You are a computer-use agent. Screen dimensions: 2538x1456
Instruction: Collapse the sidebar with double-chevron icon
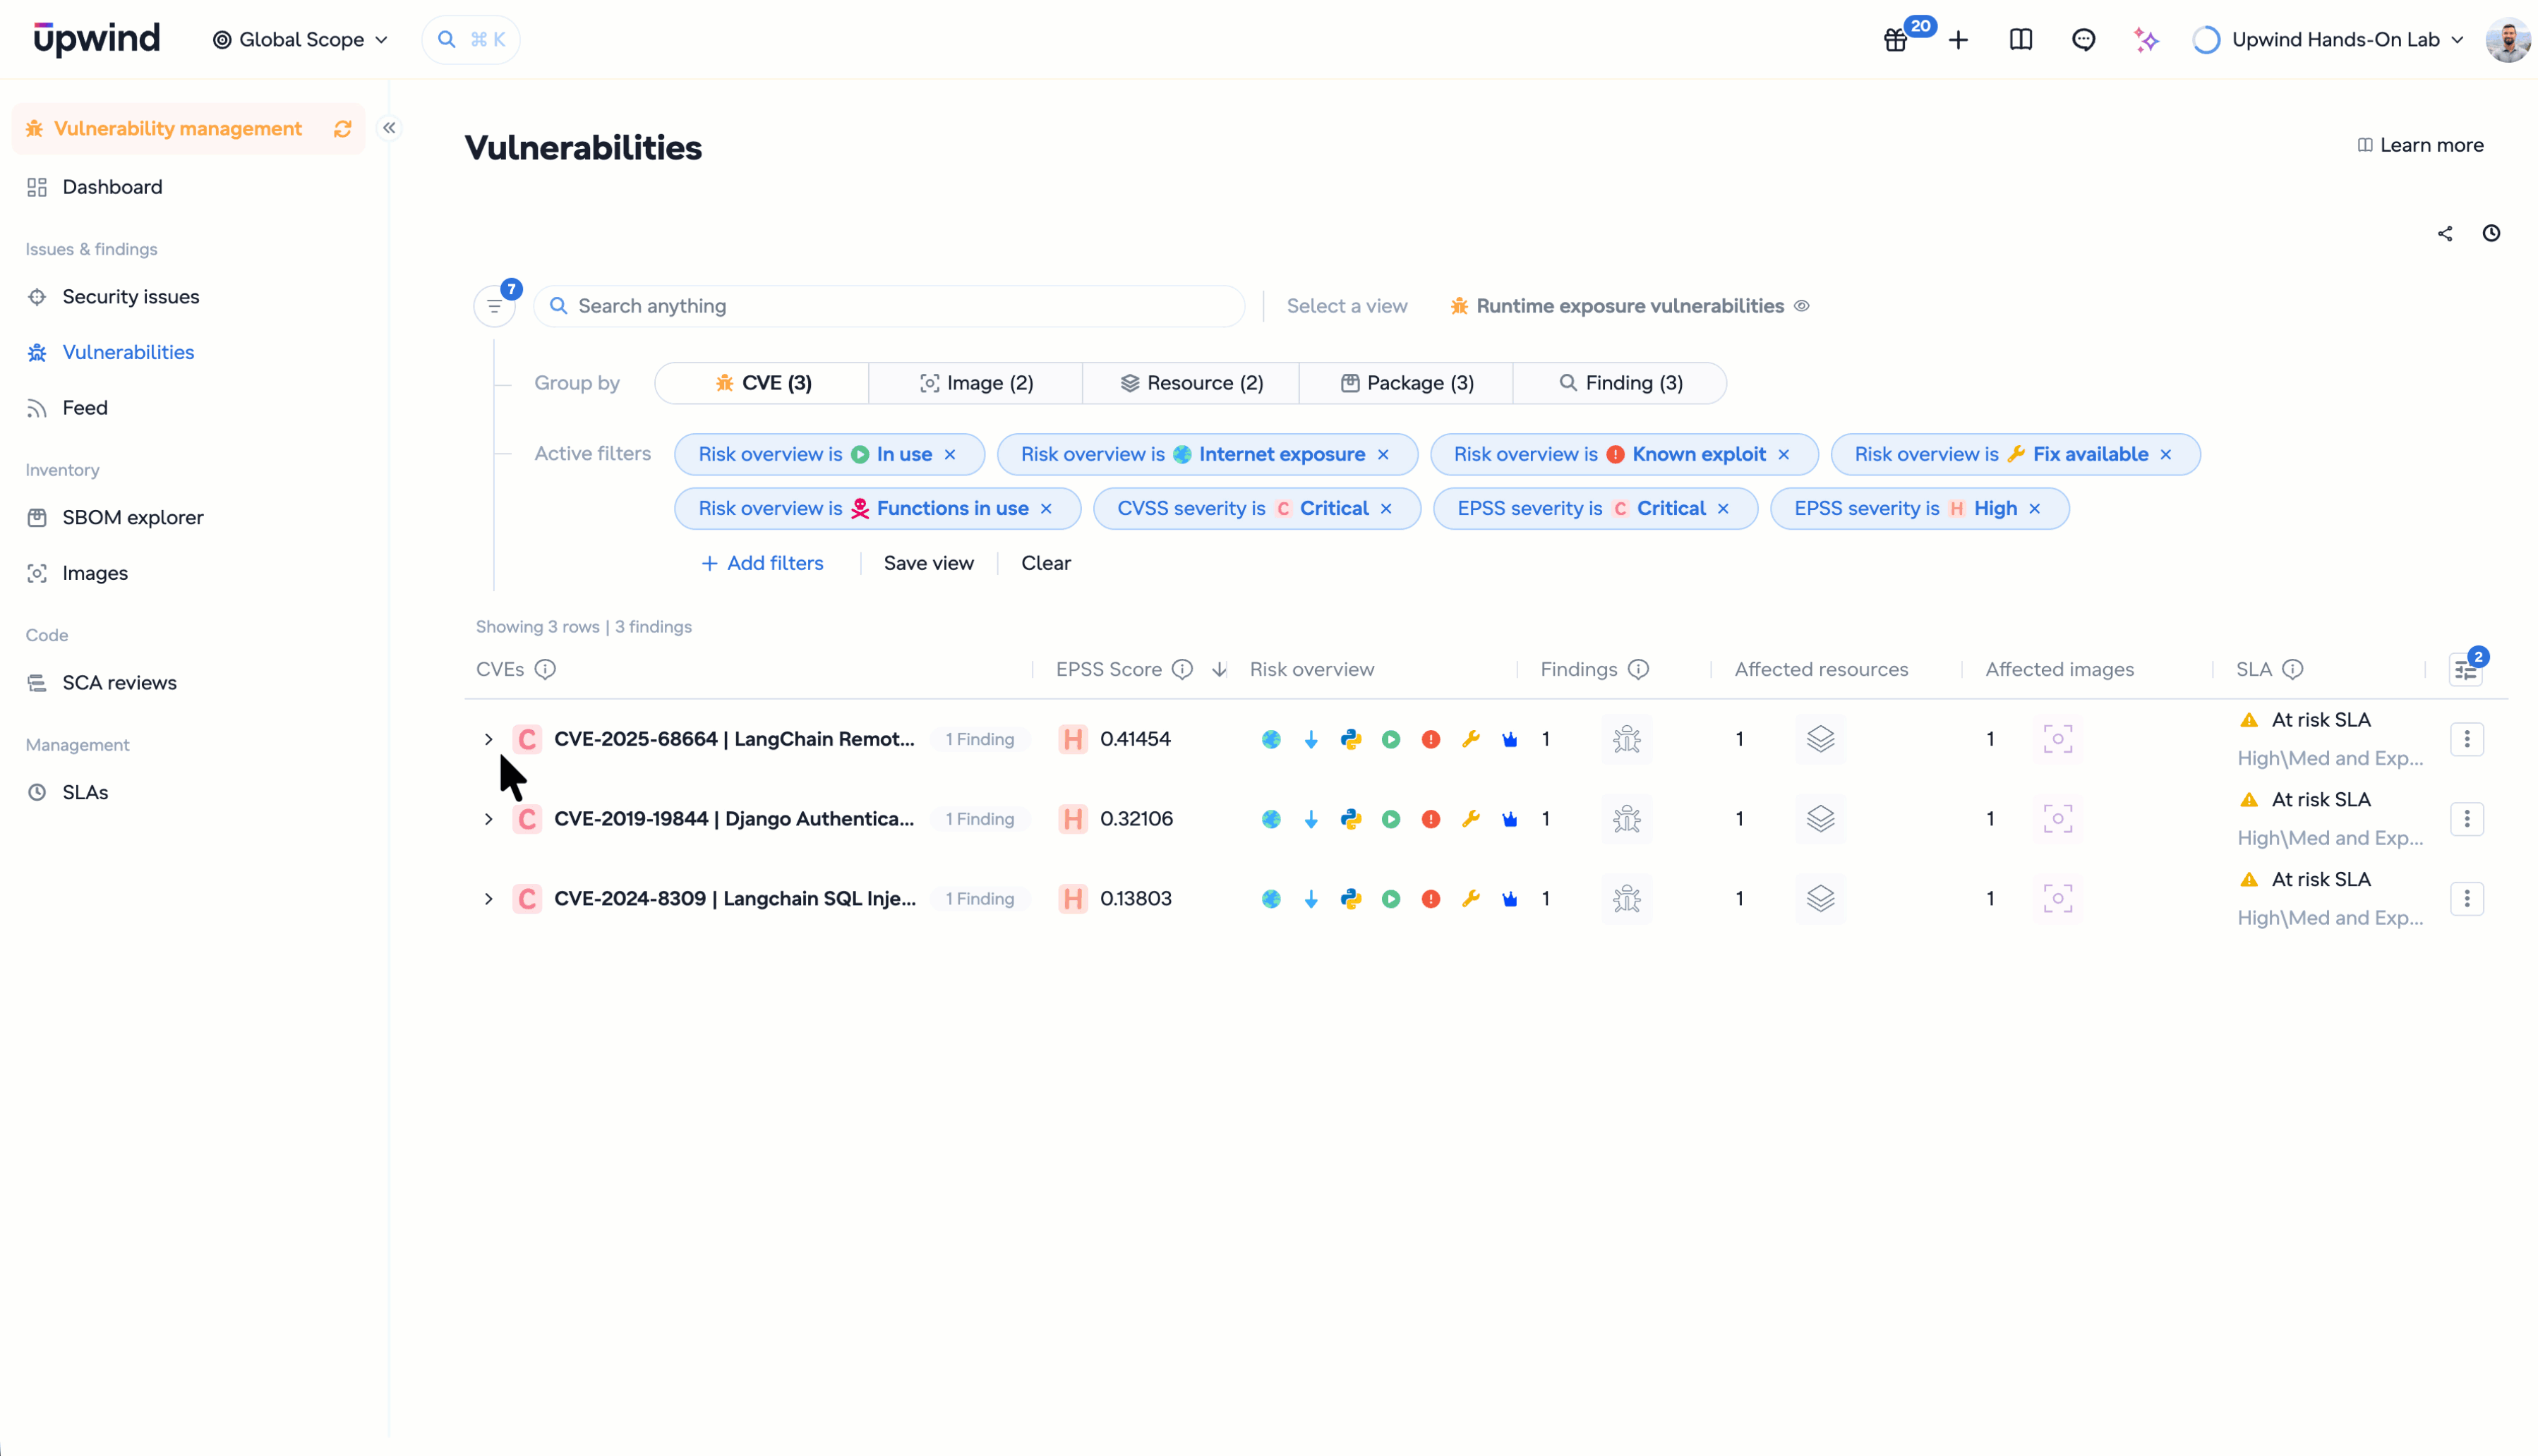pos(389,128)
